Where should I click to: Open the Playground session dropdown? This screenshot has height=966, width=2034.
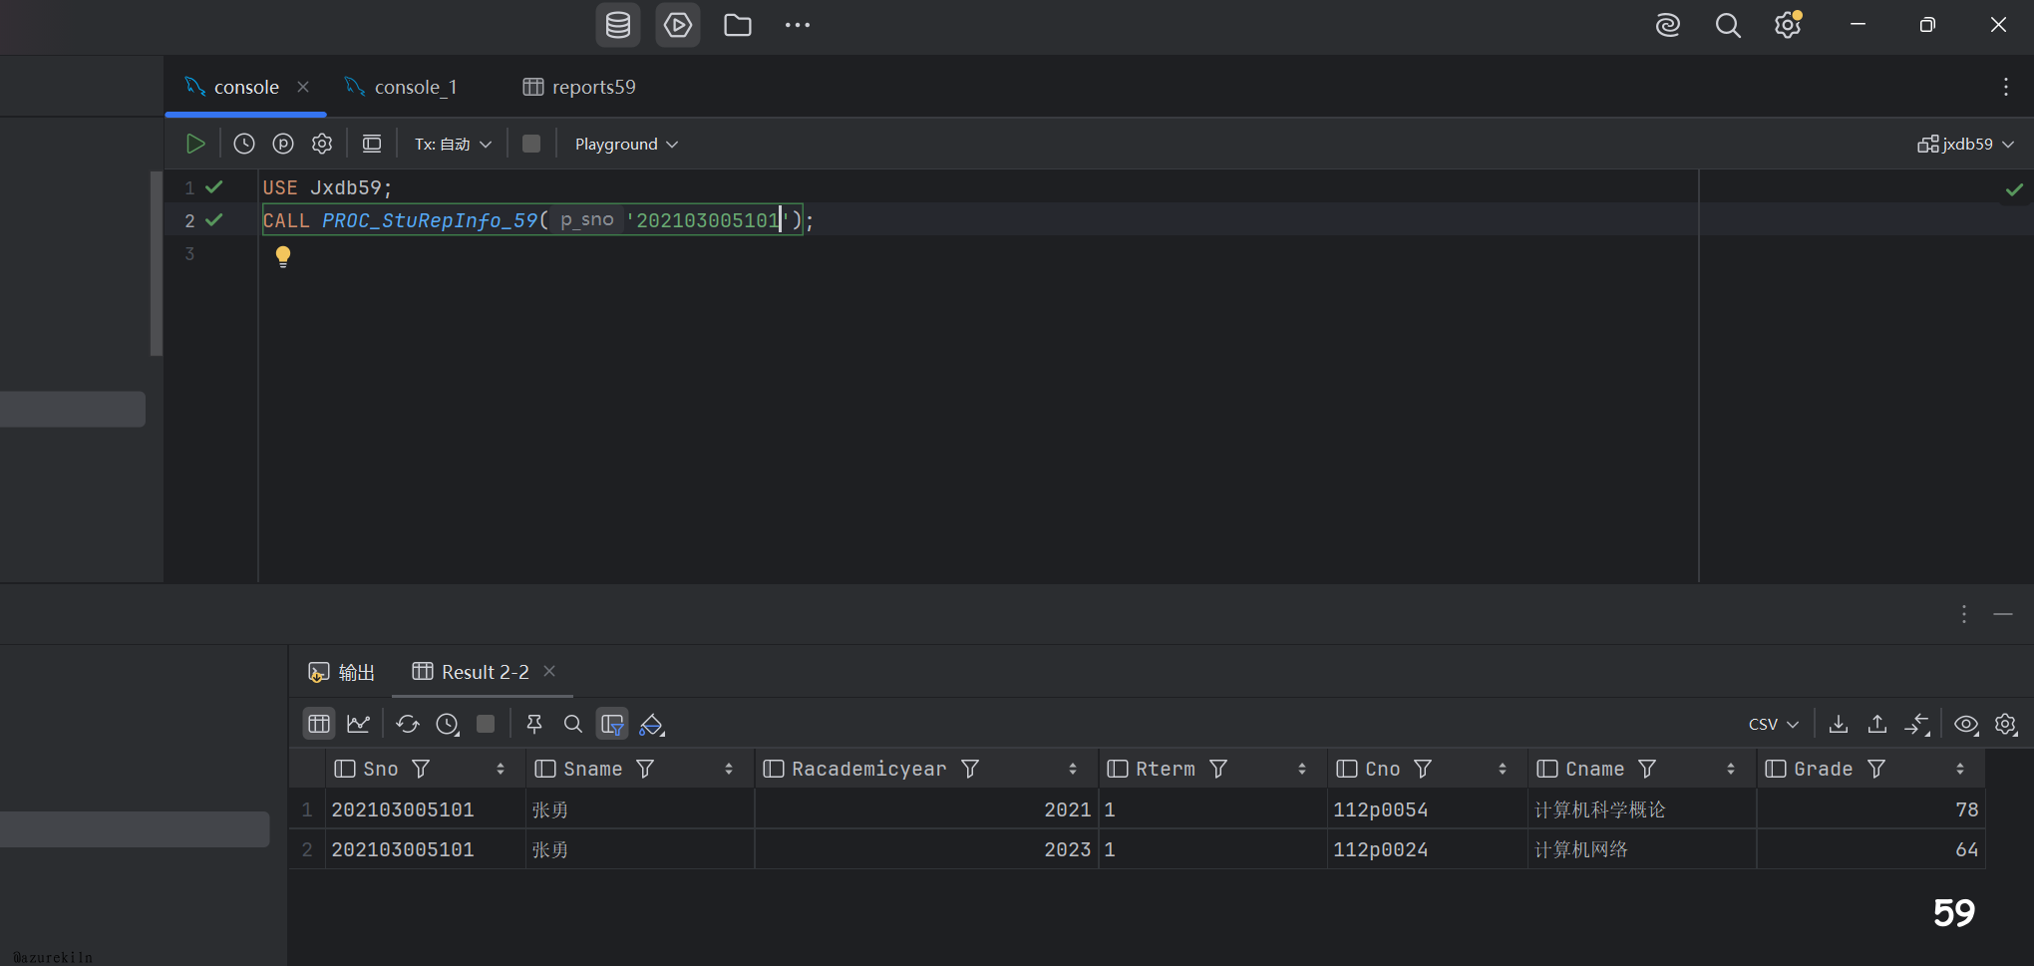(626, 144)
